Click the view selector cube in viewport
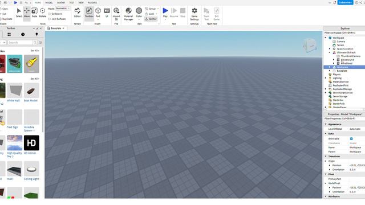Screen dimensions: 365x205 310,46
